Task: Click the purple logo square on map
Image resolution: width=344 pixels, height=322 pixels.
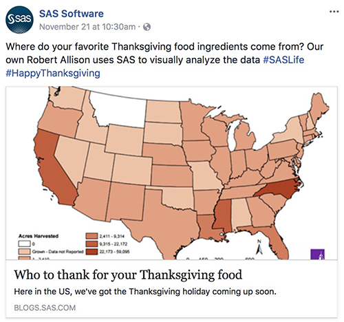Action: click(317, 254)
